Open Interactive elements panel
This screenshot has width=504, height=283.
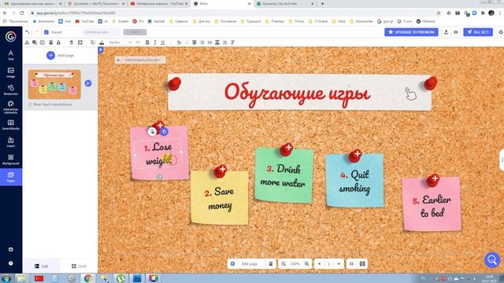(x=10, y=107)
